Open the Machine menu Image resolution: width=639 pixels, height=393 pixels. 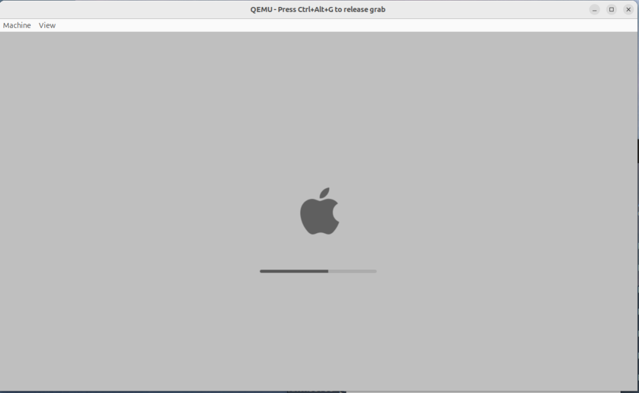tap(17, 25)
